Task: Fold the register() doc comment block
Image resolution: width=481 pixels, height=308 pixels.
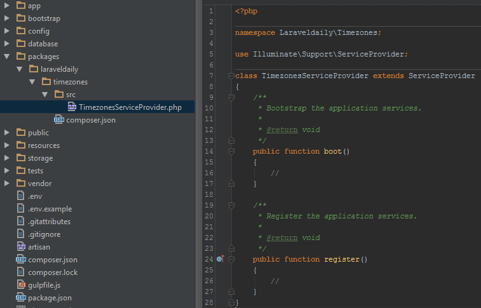Action: (x=231, y=205)
